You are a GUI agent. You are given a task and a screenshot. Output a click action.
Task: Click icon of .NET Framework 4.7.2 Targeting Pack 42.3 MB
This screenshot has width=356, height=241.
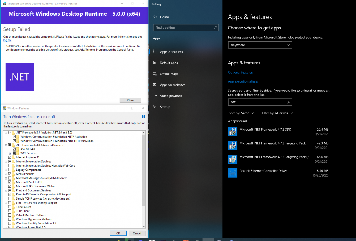point(233,145)
